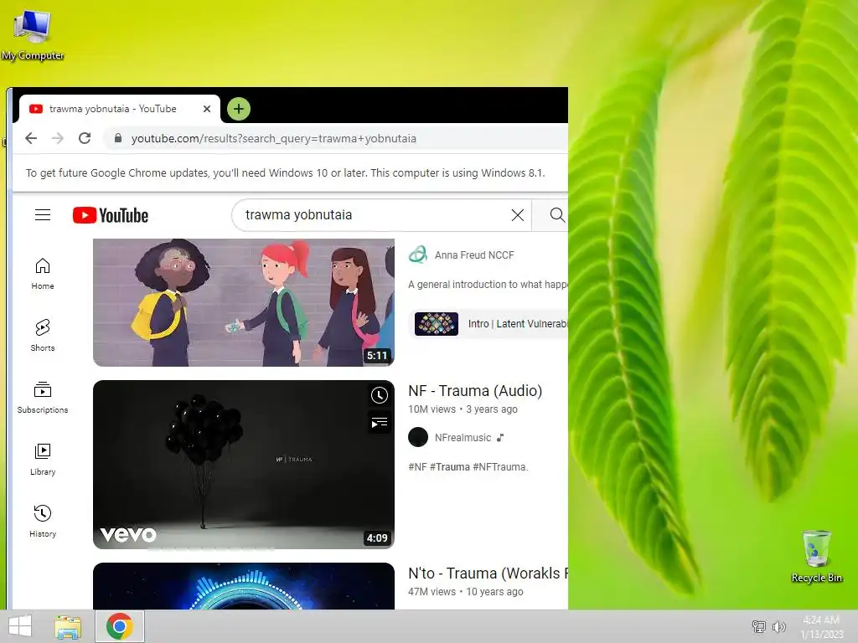Click the lock icon in the address bar
The width and height of the screenshot is (858, 643).
pyautogui.click(x=117, y=138)
